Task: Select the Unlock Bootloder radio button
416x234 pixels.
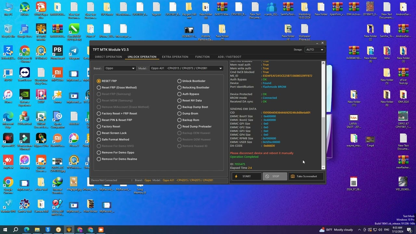Action: point(179,81)
